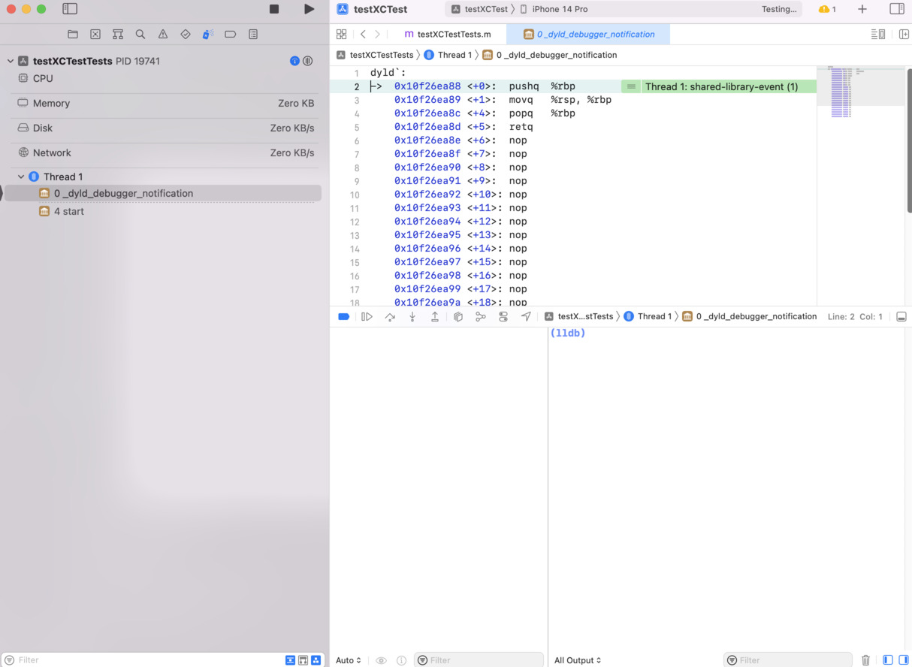Deactivate breakpoints with the blue toggle
The image size is (912, 667).
pyautogui.click(x=344, y=316)
